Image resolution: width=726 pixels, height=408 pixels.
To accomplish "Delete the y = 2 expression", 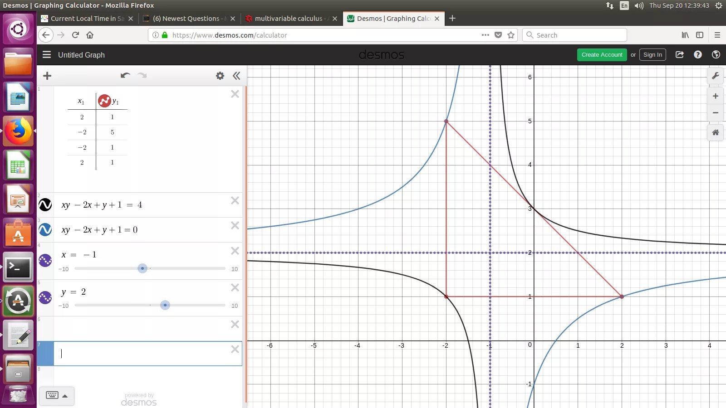I will click(235, 287).
